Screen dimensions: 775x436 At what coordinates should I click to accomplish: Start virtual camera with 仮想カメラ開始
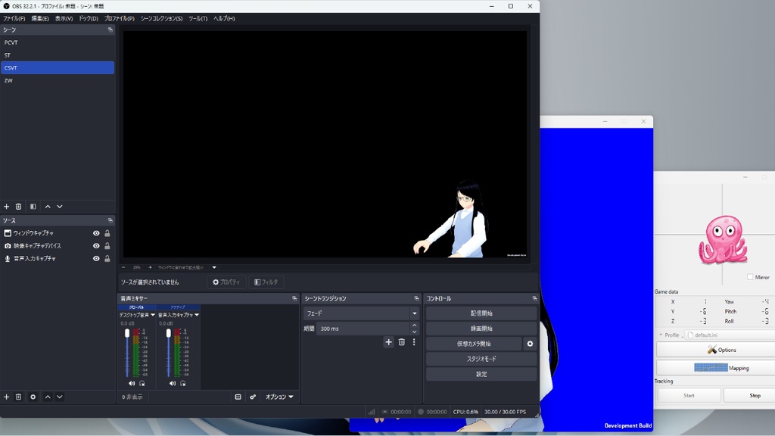point(474,344)
